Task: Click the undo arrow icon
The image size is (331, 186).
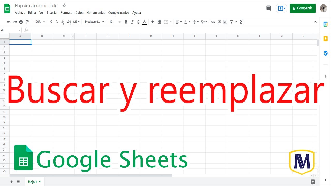Action: tap(9, 22)
